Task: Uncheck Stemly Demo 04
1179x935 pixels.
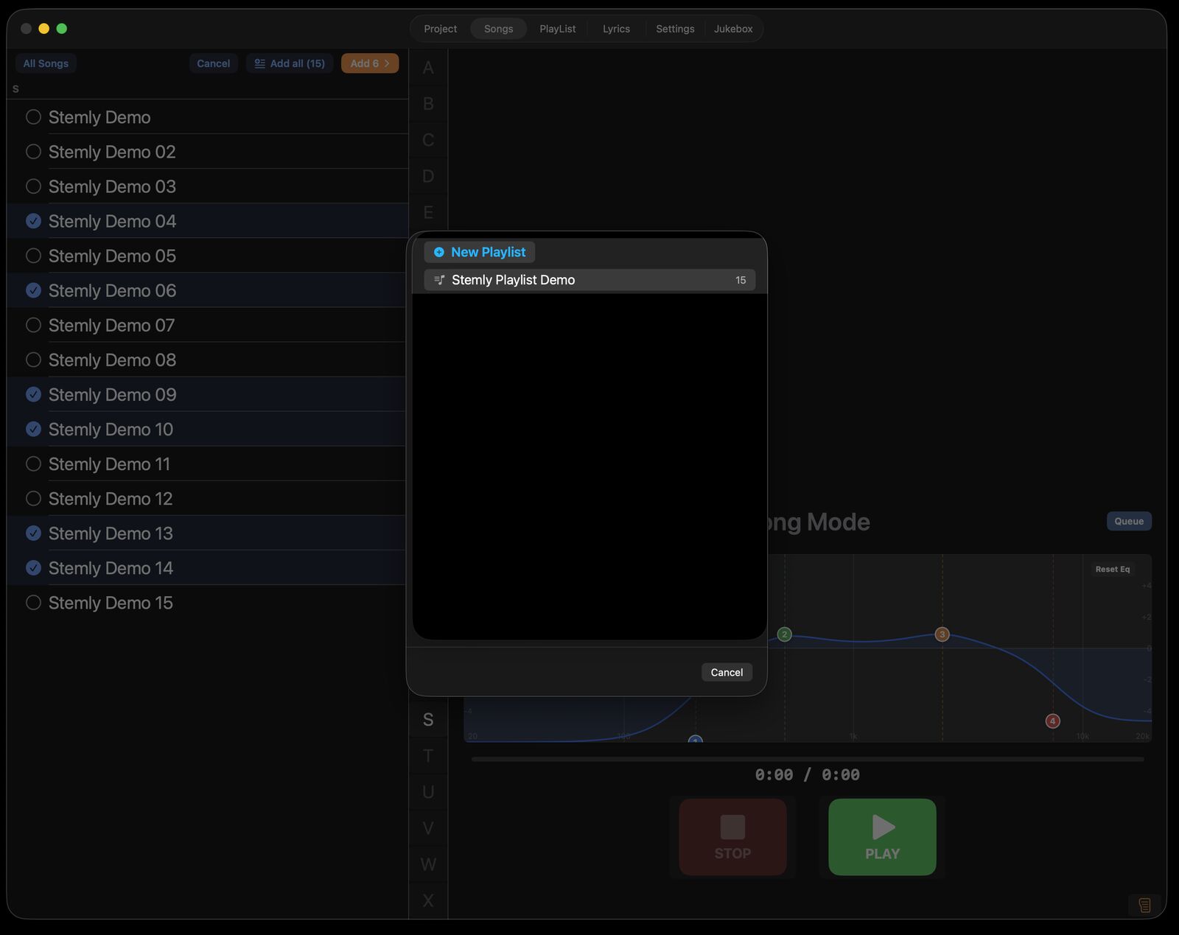Action: [x=33, y=221]
